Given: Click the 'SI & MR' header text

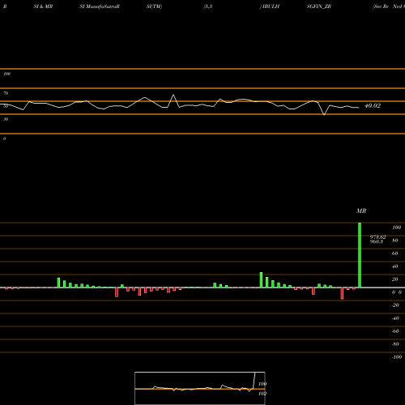Looking at the screenshot, I should click(x=43, y=6).
